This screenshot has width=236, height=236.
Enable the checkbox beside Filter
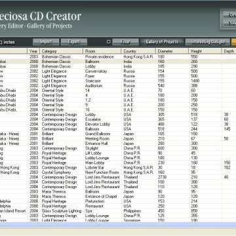tap(109, 42)
